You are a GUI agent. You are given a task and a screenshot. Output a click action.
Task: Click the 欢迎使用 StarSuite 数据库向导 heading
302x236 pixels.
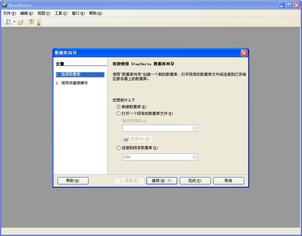[x=143, y=64]
